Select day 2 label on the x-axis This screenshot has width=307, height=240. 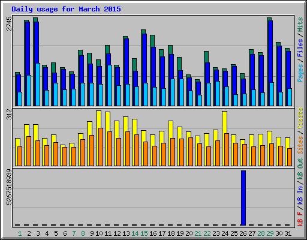[29, 233]
